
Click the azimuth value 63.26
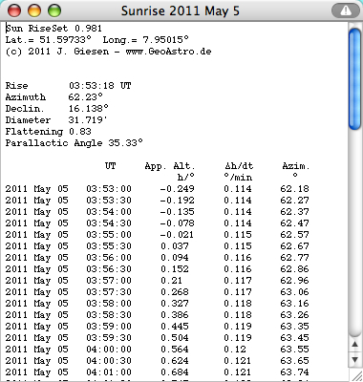point(294,315)
